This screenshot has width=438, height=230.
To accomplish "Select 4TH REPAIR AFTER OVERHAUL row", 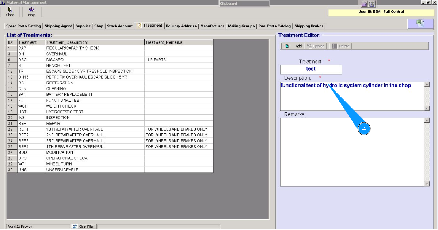I will pyautogui.click(x=110, y=147).
